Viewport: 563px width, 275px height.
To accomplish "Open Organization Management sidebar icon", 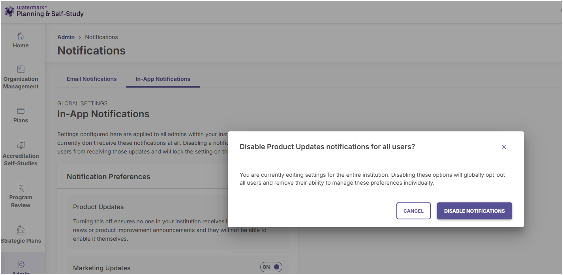I will [21, 69].
